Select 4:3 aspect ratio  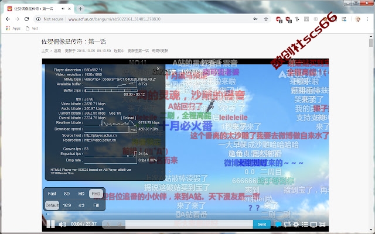click(81, 205)
